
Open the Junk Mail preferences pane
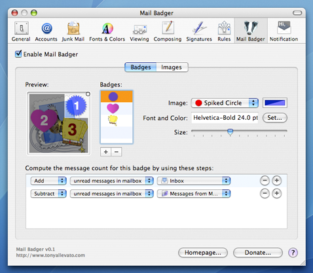(x=73, y=31)
